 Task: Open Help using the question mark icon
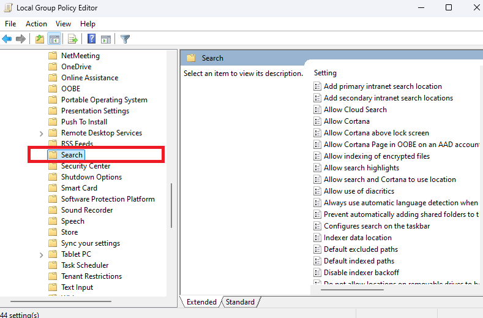(x=91, y=39)
